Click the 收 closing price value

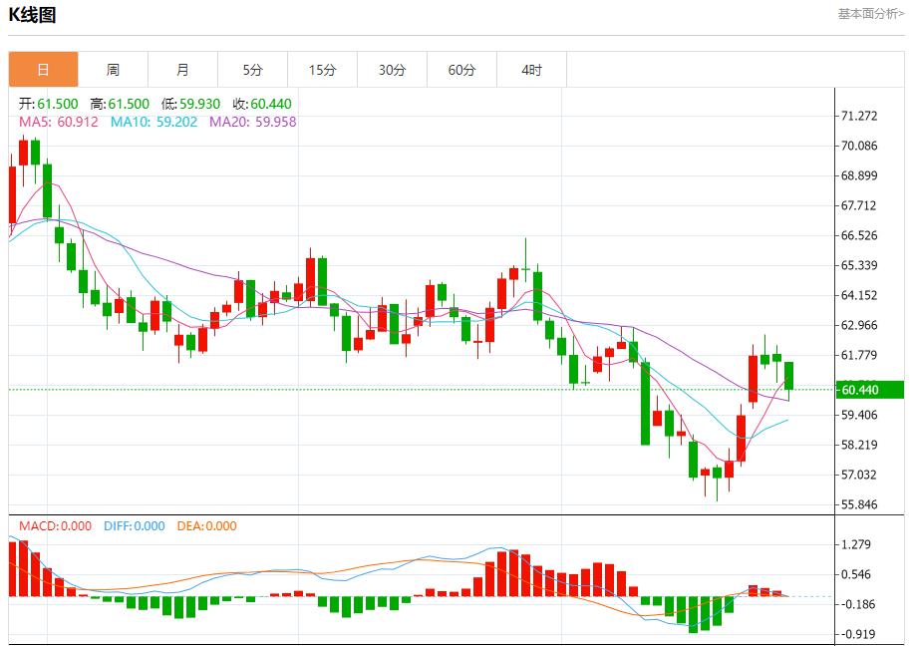(261, 103)
